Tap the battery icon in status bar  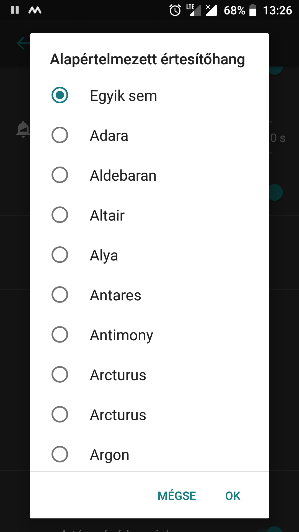253,10
